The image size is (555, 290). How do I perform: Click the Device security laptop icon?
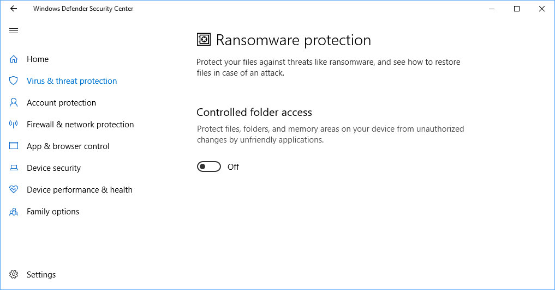[14, 168]
